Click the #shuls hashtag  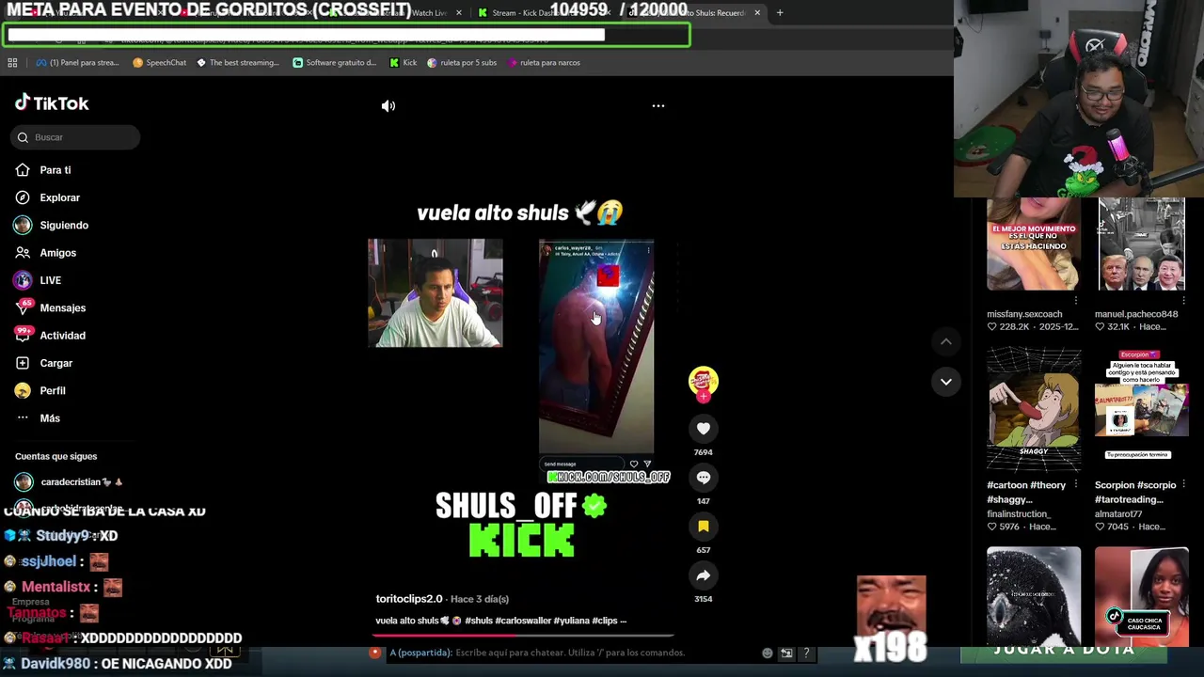[x=479, y=621]
